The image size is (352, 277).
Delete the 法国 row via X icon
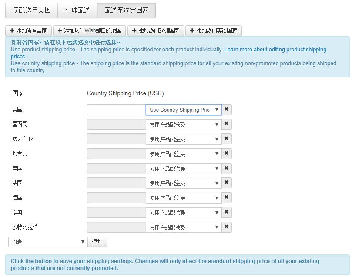pos(226,183)
